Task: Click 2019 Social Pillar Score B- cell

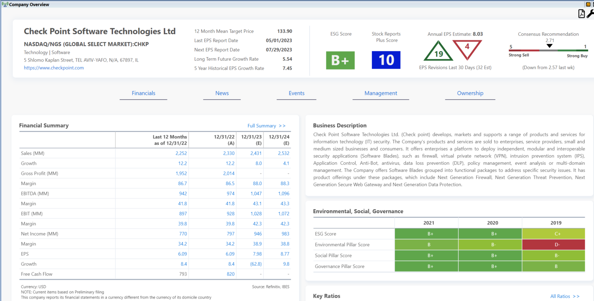Action: 554,255
